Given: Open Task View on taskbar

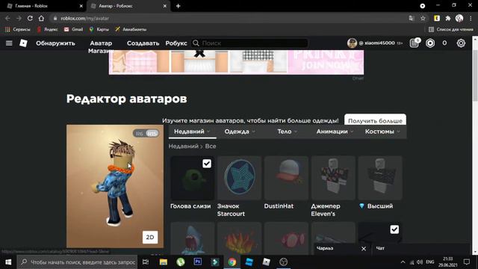Looking at the screenshot, I should pos(146,262).
